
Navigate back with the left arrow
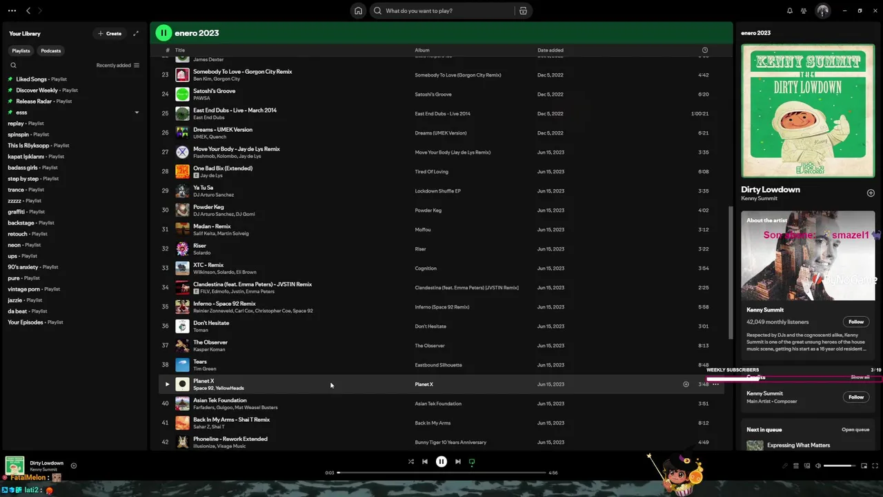[x=28, y=10]
